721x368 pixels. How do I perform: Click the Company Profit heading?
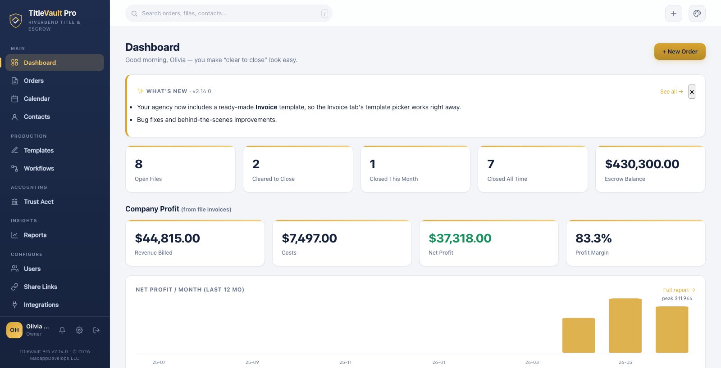(x=152, y=209)
